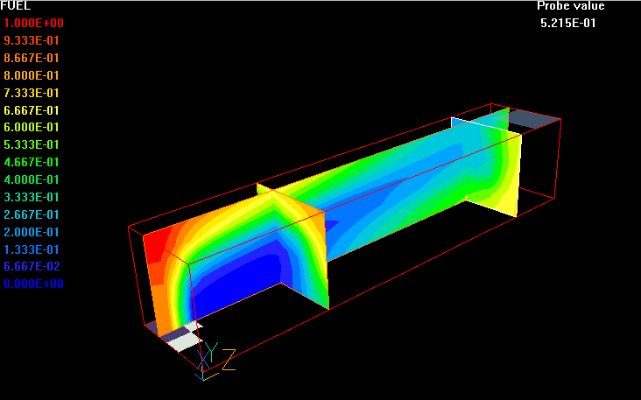Click the Probe value label
This screenshot has height=400, width=641.
pos(570,6)
